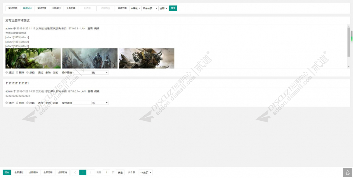
Task: Click 编辑 link on the 2019-7-29 post
Action: click(x=97, y=91)
